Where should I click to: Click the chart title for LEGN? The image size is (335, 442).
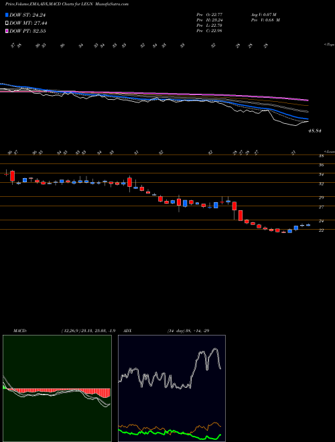pos(67,4)
